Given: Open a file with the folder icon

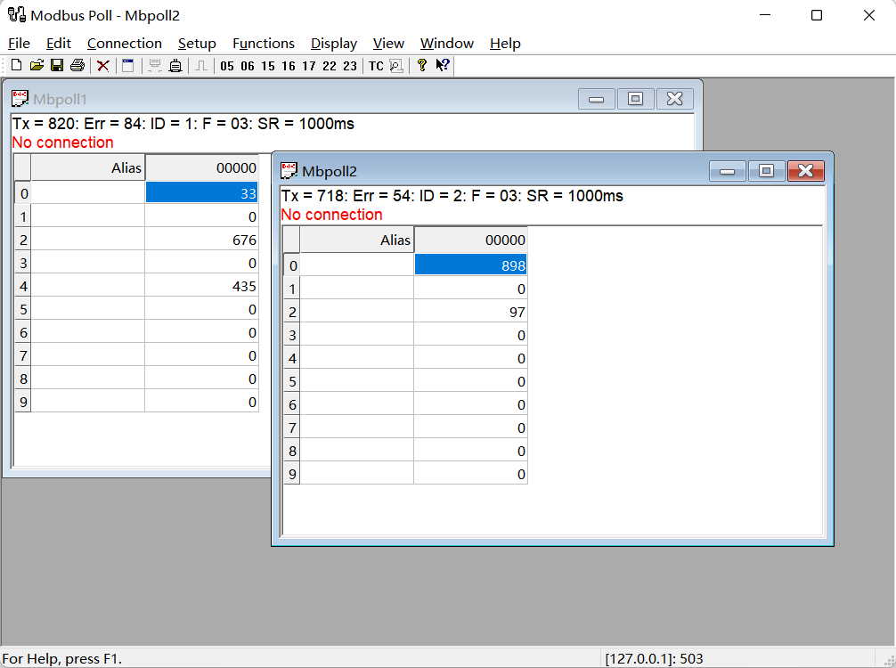Looking at the screenshot, I should tap(37, 65).
